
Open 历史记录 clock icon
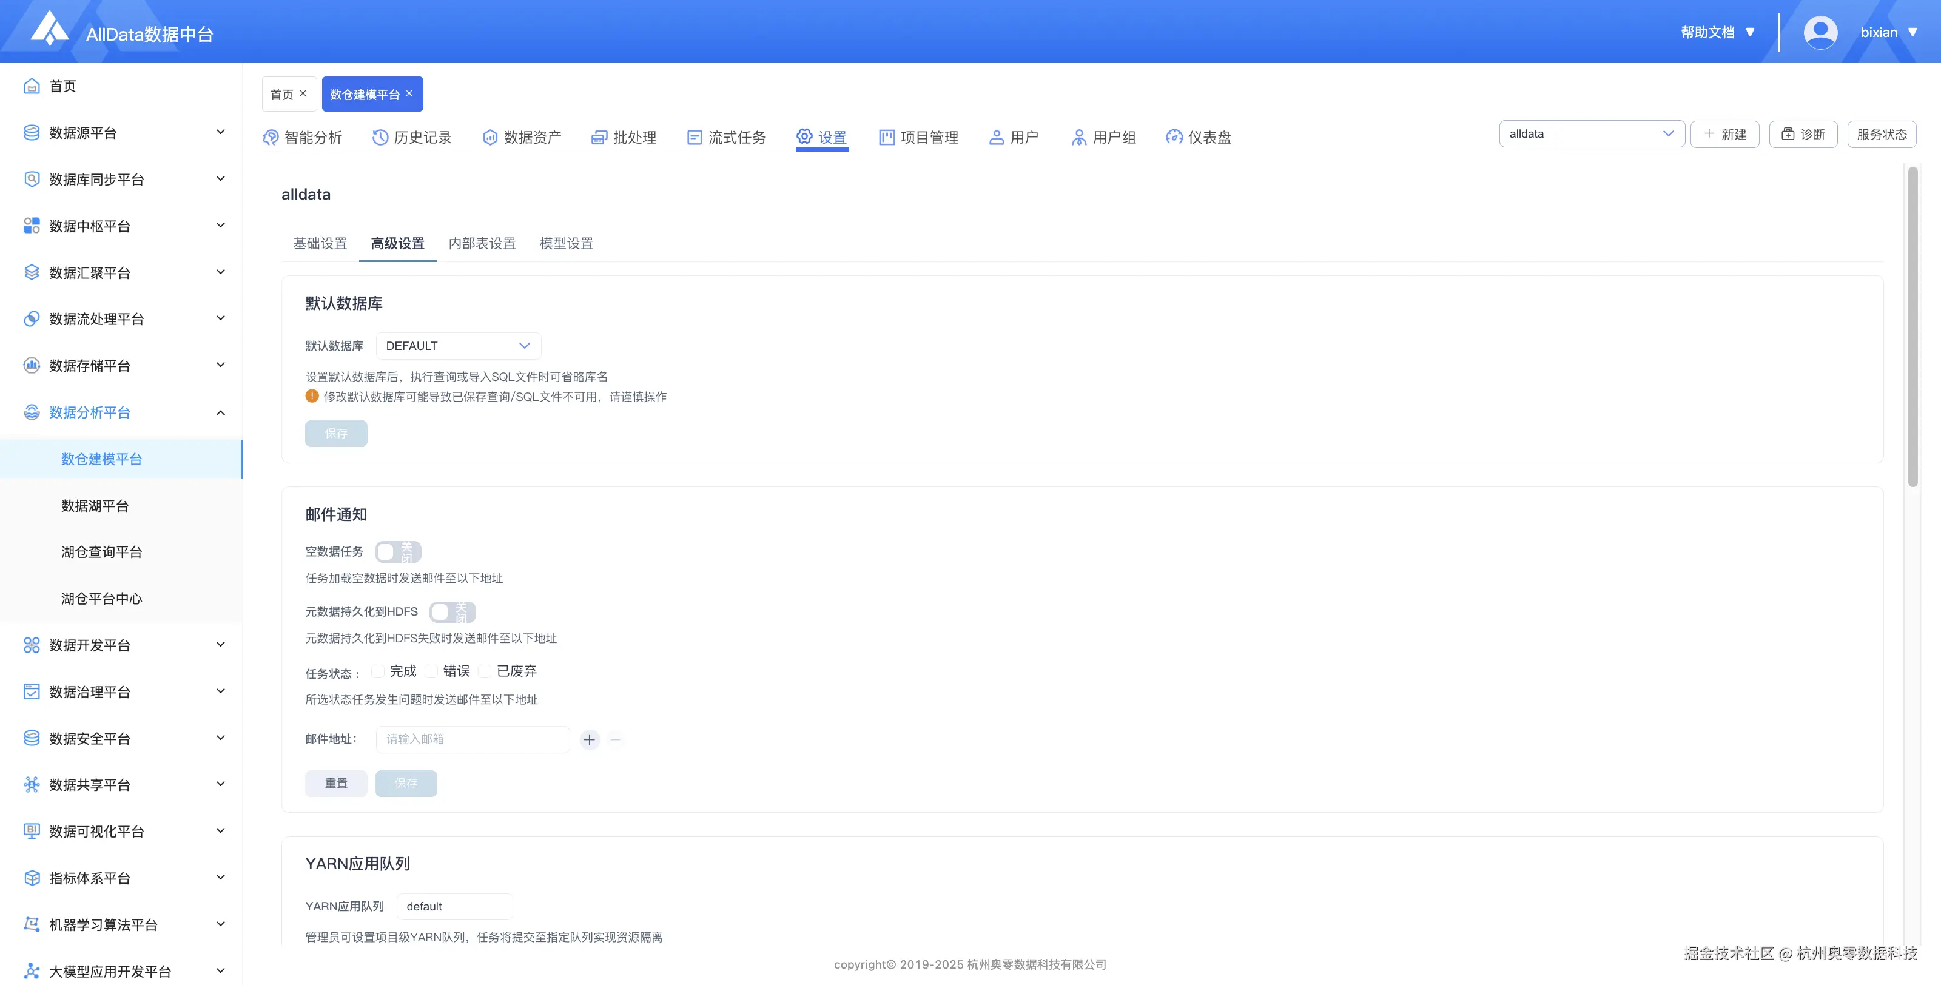pyautogui.click(x=380, y=137)
